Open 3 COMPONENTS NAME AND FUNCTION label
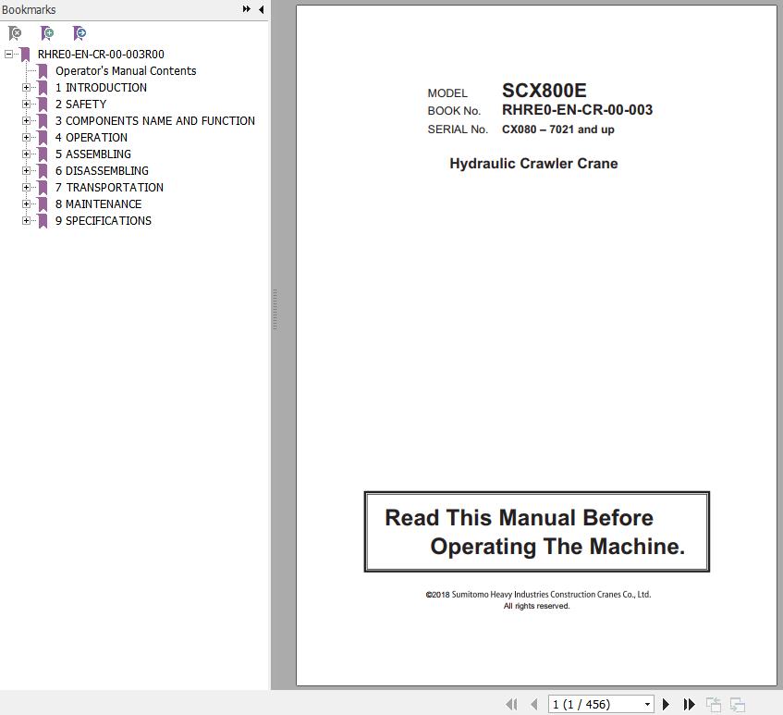 (155, 121)
